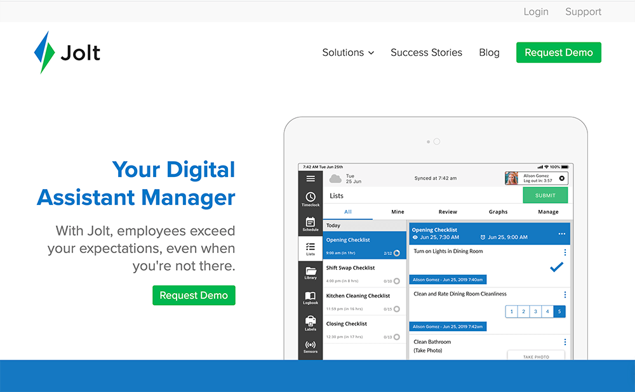Switch to the Manage tab
The width and height of the screenshot is (635, 392).
[549, 212]
